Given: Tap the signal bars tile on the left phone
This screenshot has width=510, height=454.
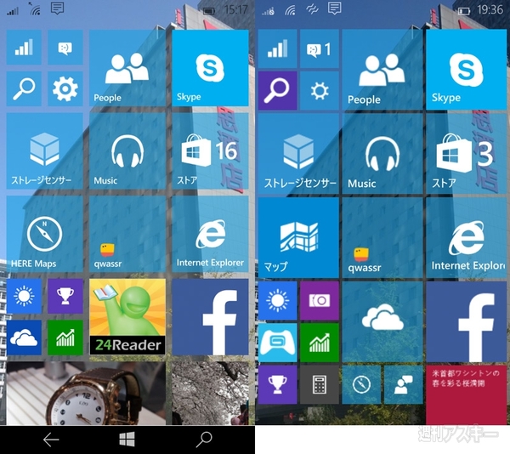Looking at the screenshot, I should [x=24, y=48].
